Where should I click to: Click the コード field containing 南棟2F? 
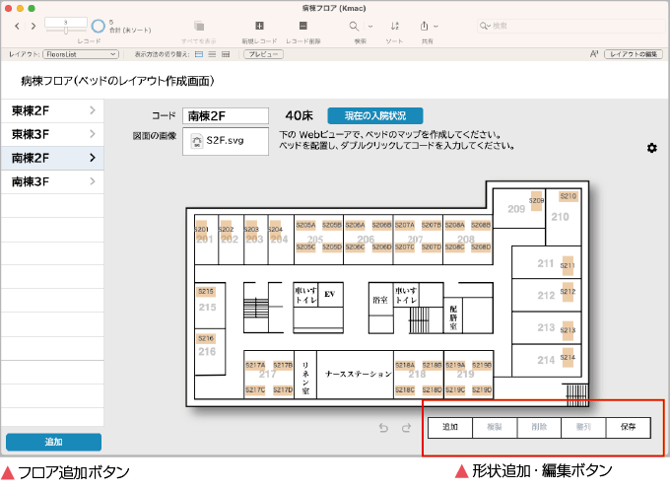[226, 116]
